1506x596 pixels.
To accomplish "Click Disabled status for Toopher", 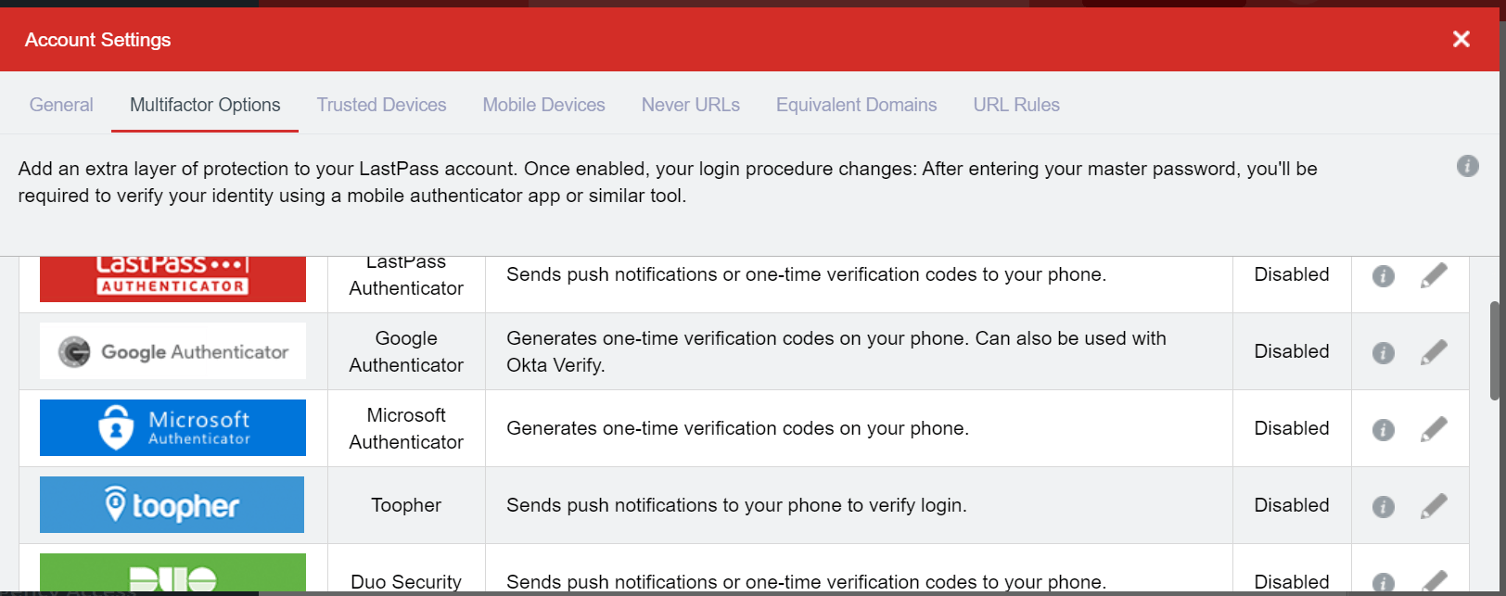I will pos(1292,505).
